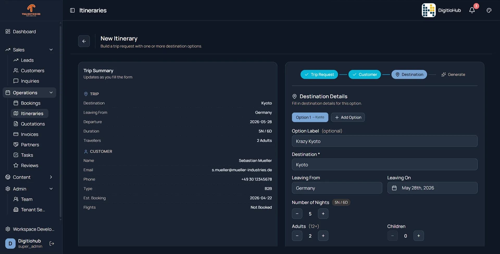Click the TRIP section pin icon
The height and width of the screenshot is (254, 500).
click(x=86, y=94)
